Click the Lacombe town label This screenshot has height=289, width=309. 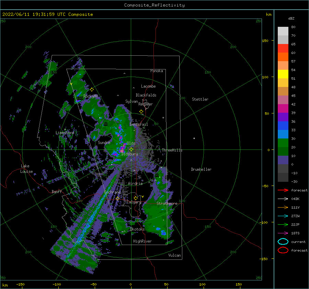[148, 86]
